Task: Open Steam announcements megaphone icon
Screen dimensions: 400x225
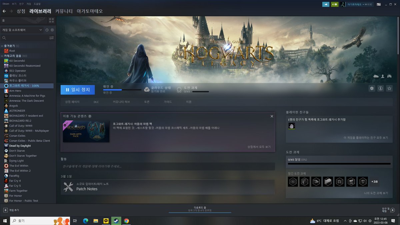Action: [x=326, y=4]
